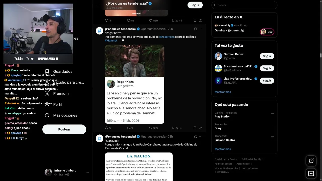Screen dimensions: 322x181
Task: Reply to the post with 17 comments
Action: (x=108, y=128)
